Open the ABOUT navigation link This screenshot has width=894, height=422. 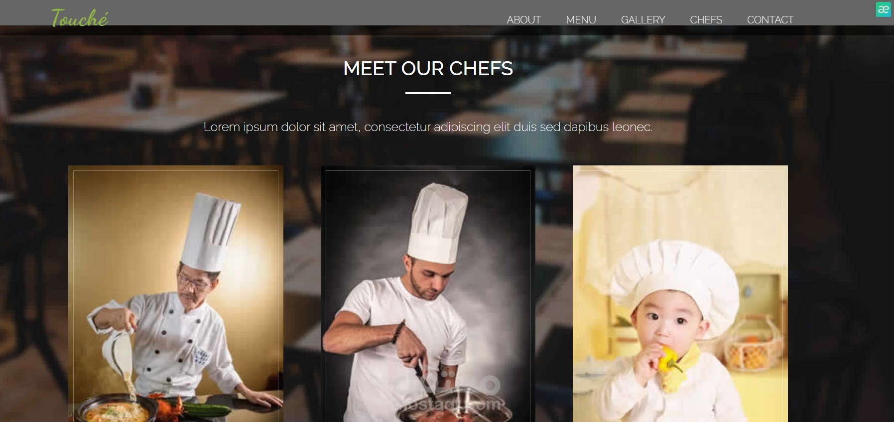(x=523, y=20)
